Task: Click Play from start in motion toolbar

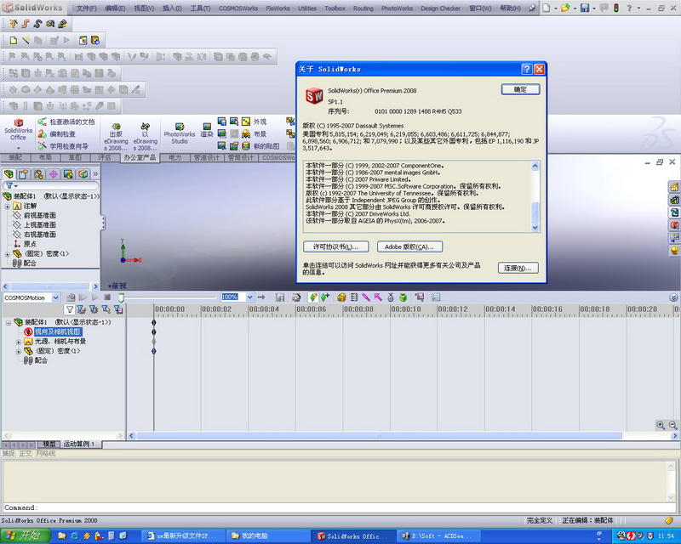Action: (83, 297)
